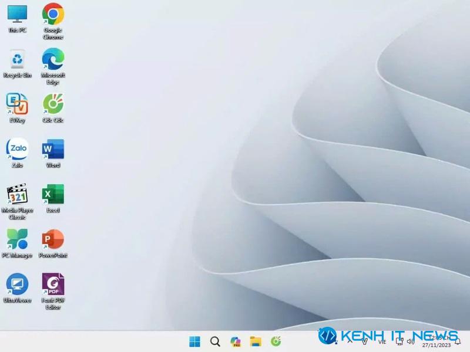This screenshot has width=470, height=352.
Task: Select the EVKey shortcut icon
Action: pyautogui.click(x=18, y=108)
